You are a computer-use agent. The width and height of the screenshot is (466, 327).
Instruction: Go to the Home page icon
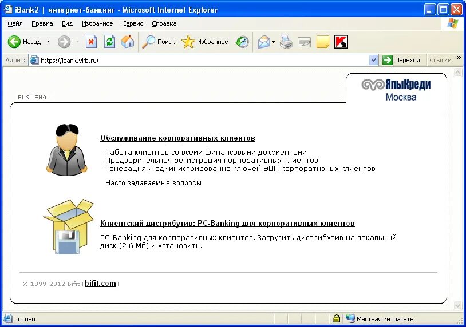point(128,42)
